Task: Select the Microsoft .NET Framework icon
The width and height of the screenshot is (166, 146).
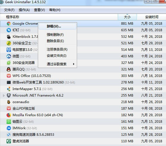Action: 9,95
